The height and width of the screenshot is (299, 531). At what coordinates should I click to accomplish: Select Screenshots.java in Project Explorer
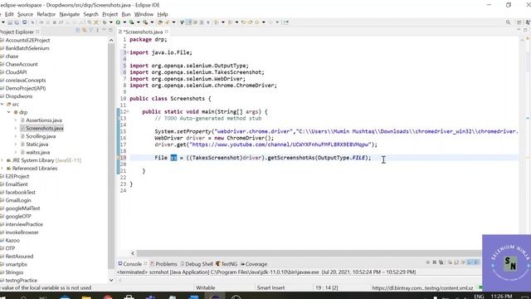41,128
